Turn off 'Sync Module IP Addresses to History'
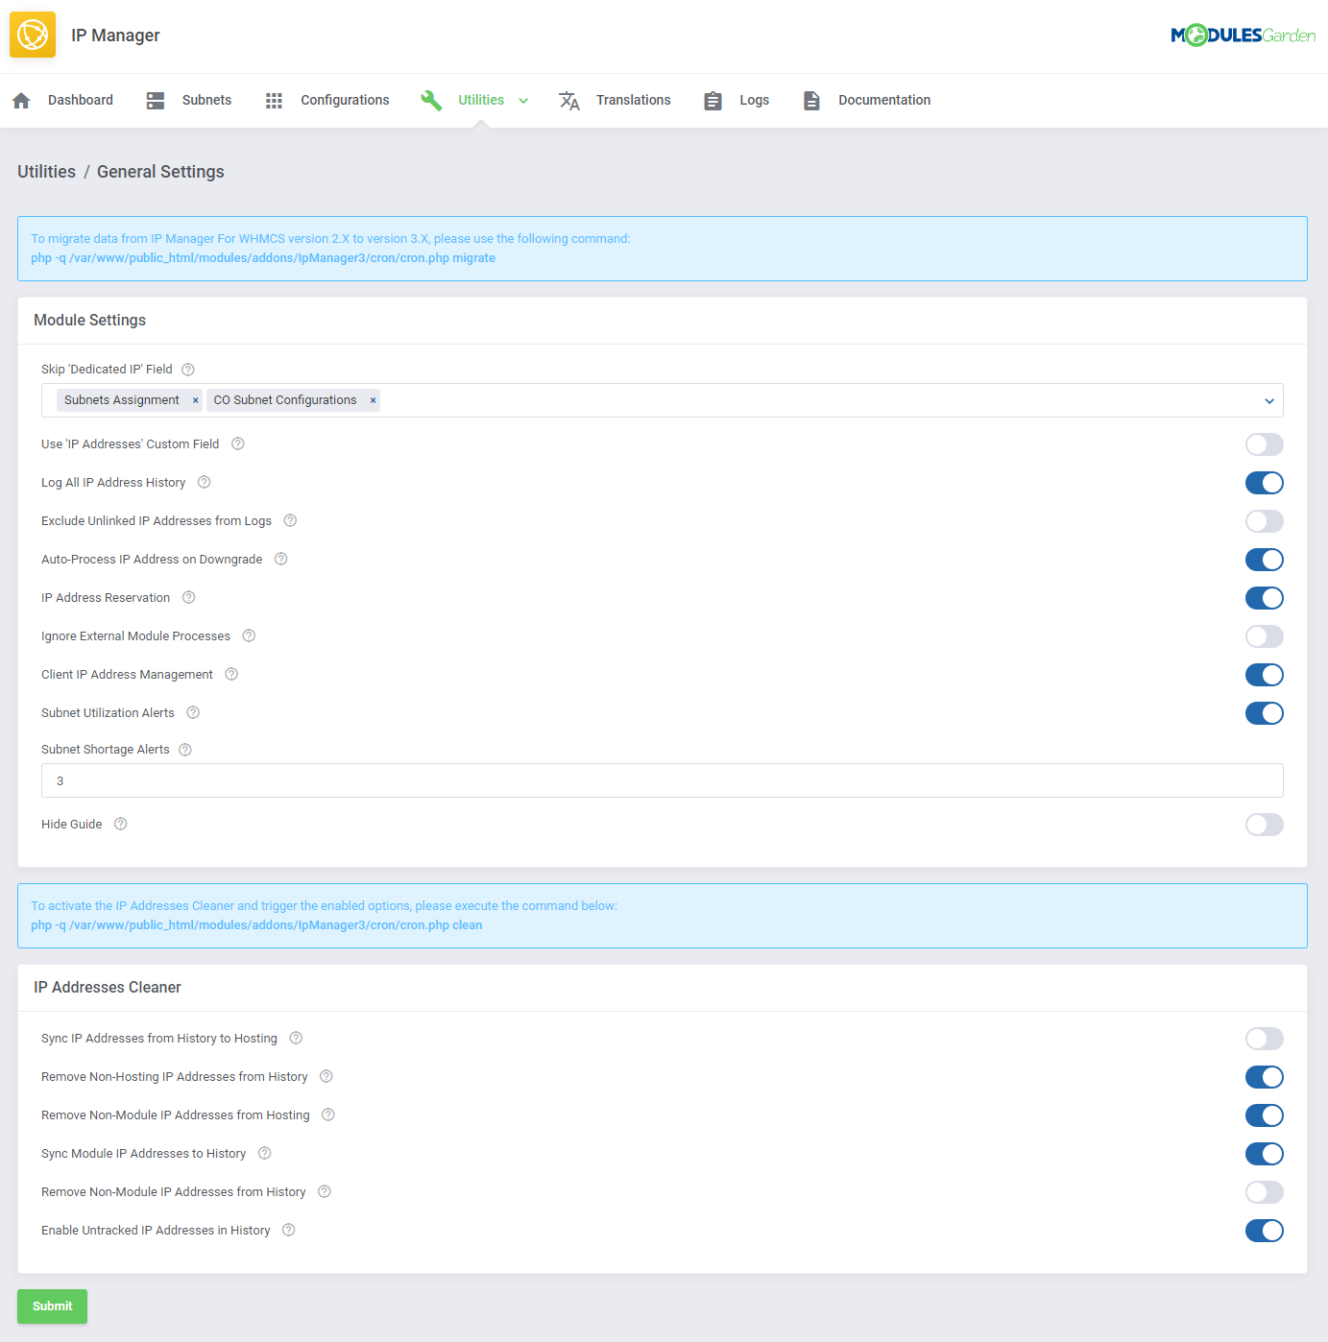1328x1342 pixels. (1264, 1154)
